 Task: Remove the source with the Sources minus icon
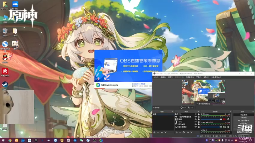(180, 132)
